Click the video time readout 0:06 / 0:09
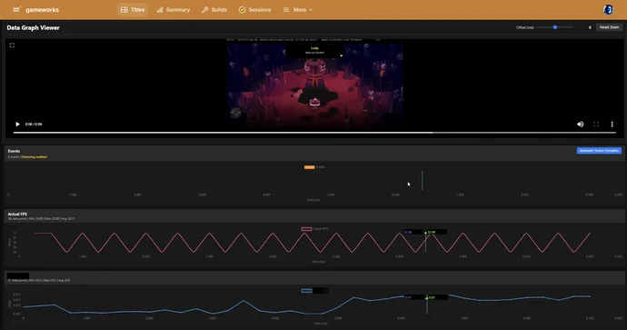Viewport: 627px width, 330px height. (x=34, y=124)
